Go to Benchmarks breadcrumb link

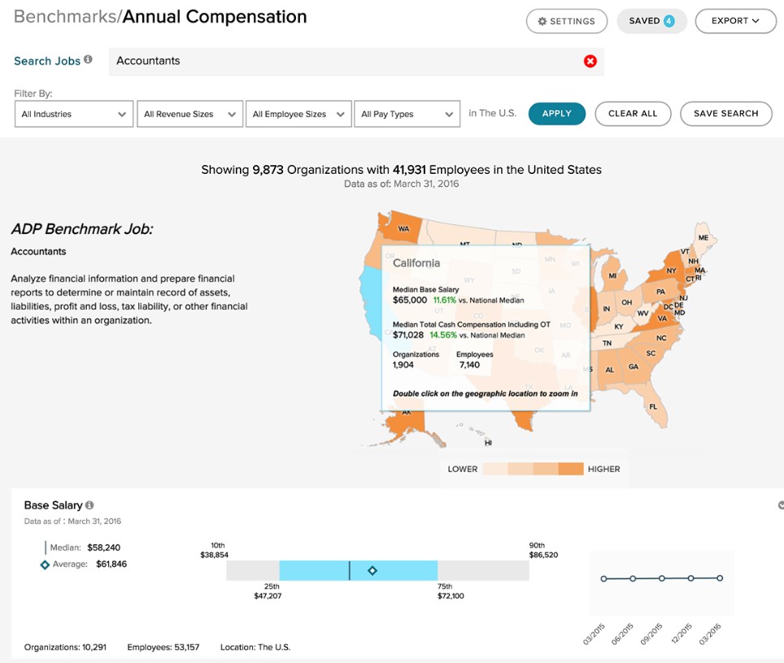click(x=65, y=16)
